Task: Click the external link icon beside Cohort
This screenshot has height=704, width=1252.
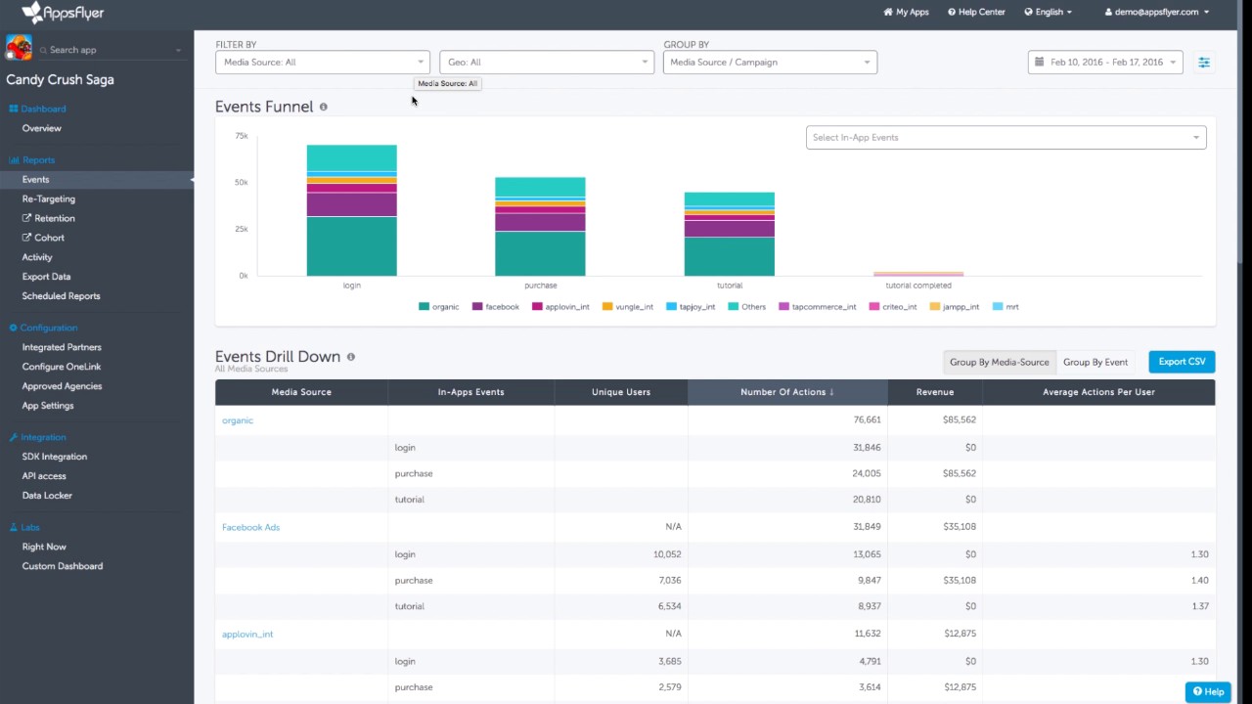Action: pyautogui.click(x=27, y=238)
